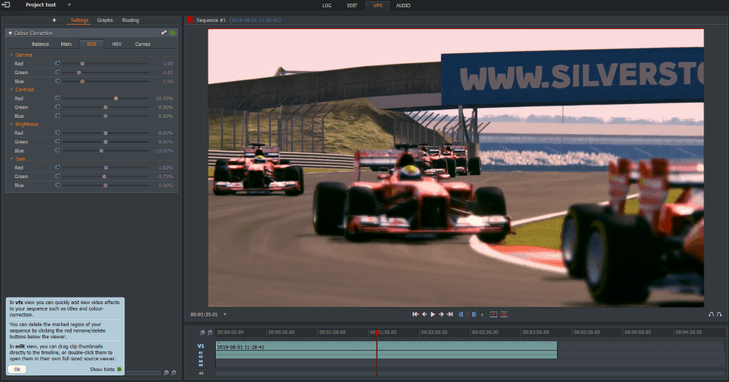Collapse the Contrast section

(x=12, y=89)
